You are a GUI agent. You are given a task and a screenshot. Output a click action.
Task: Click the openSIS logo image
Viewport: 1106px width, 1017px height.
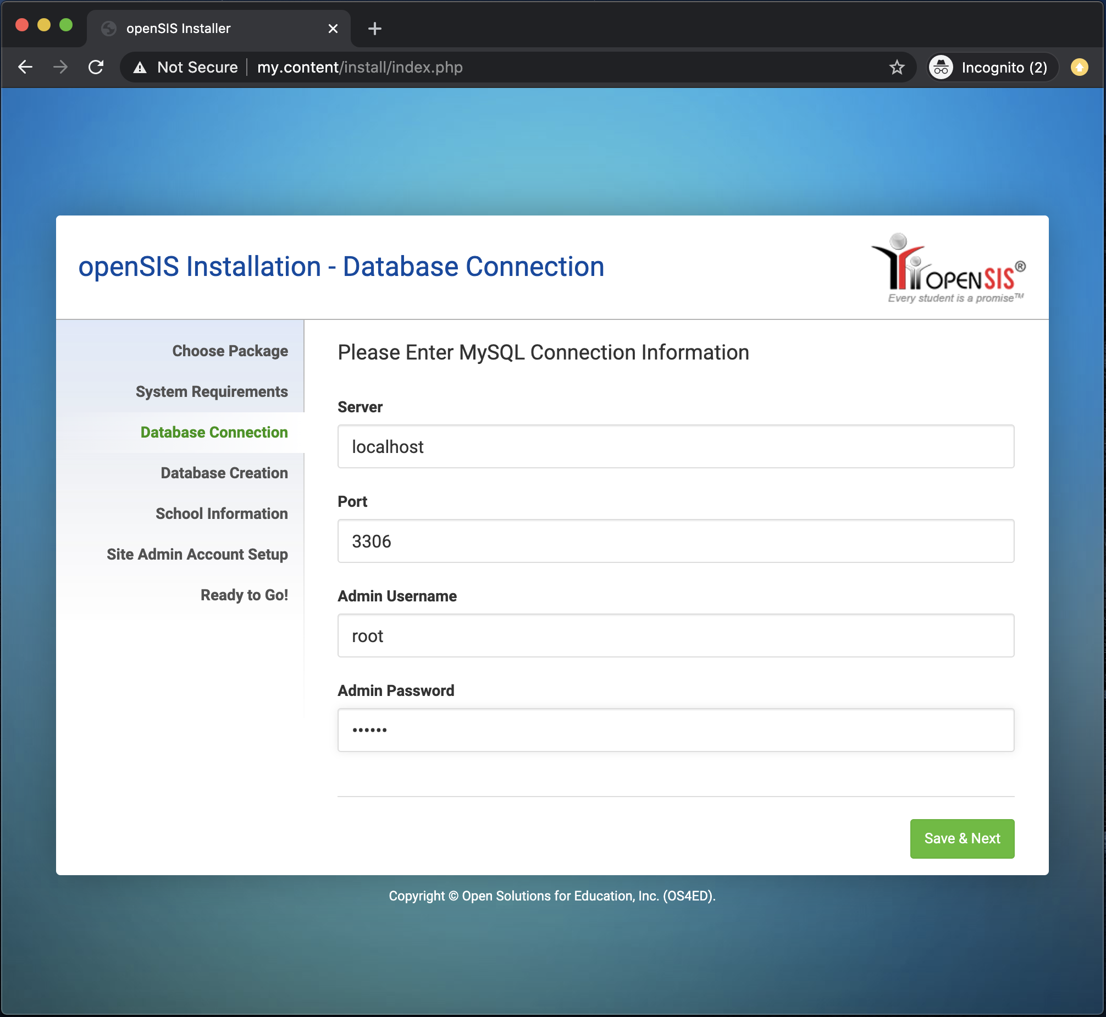tap(948, 268)
